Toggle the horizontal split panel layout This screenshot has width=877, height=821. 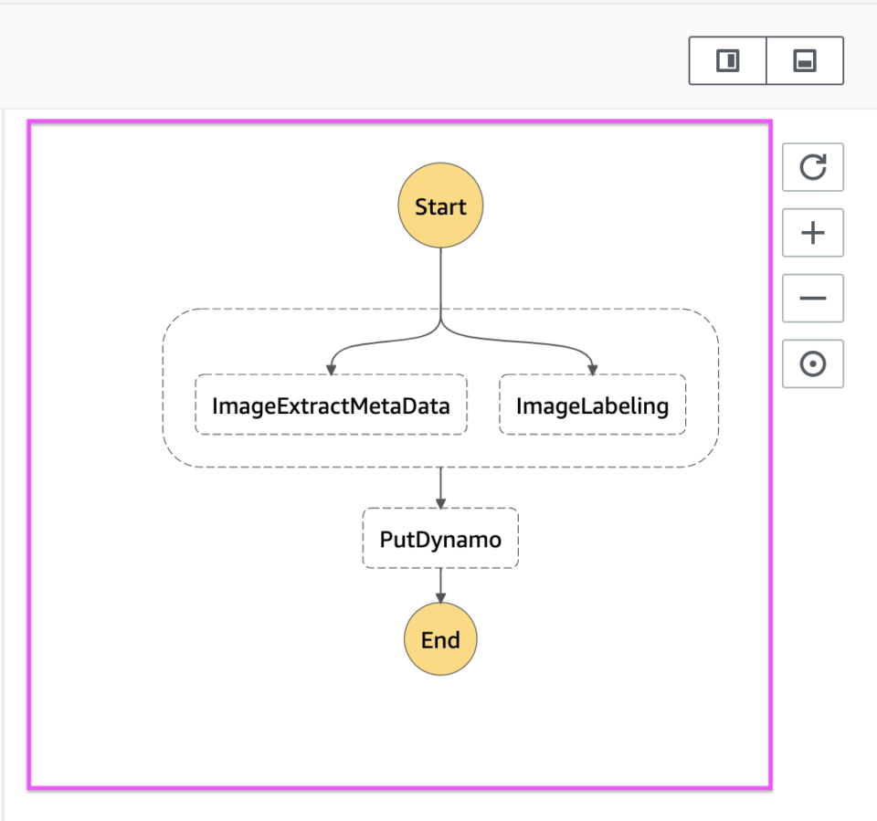pos(804,60)
